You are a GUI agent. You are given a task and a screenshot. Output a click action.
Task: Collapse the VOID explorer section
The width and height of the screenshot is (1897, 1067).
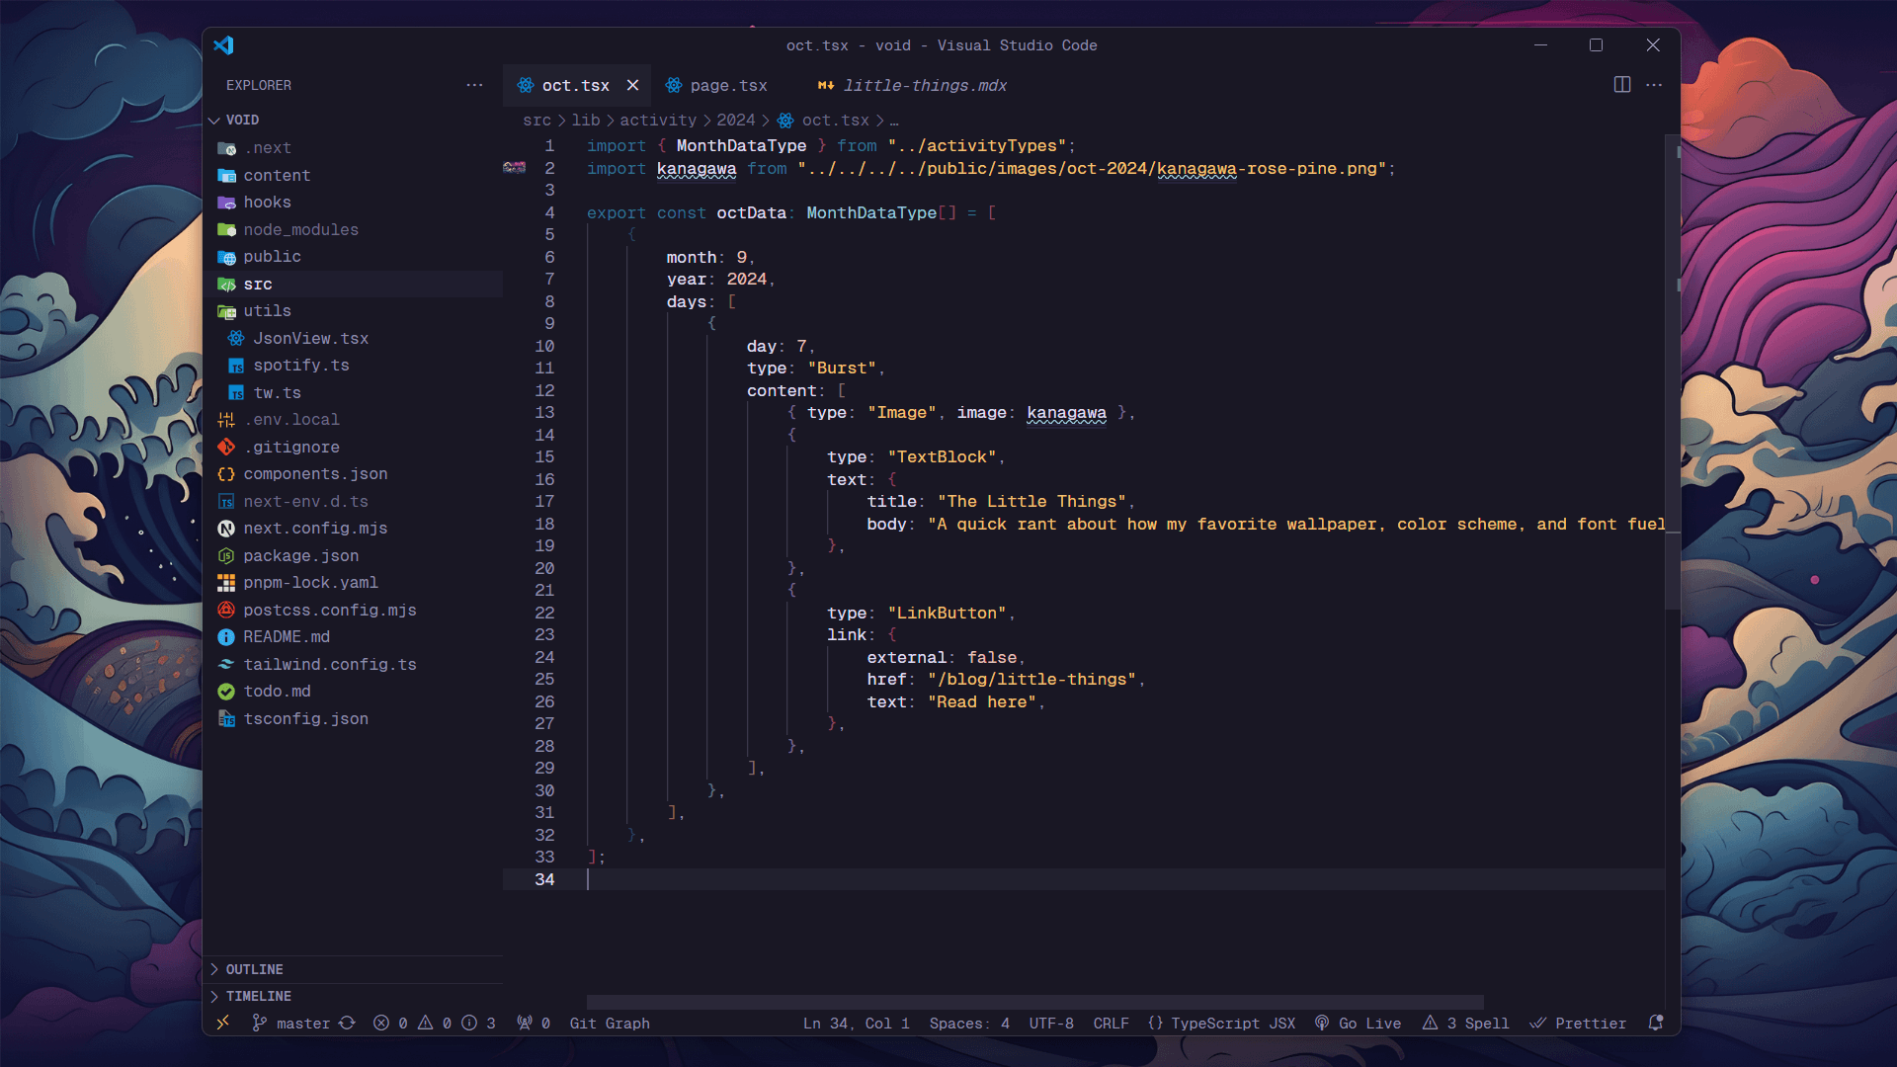tap(242, 120)
